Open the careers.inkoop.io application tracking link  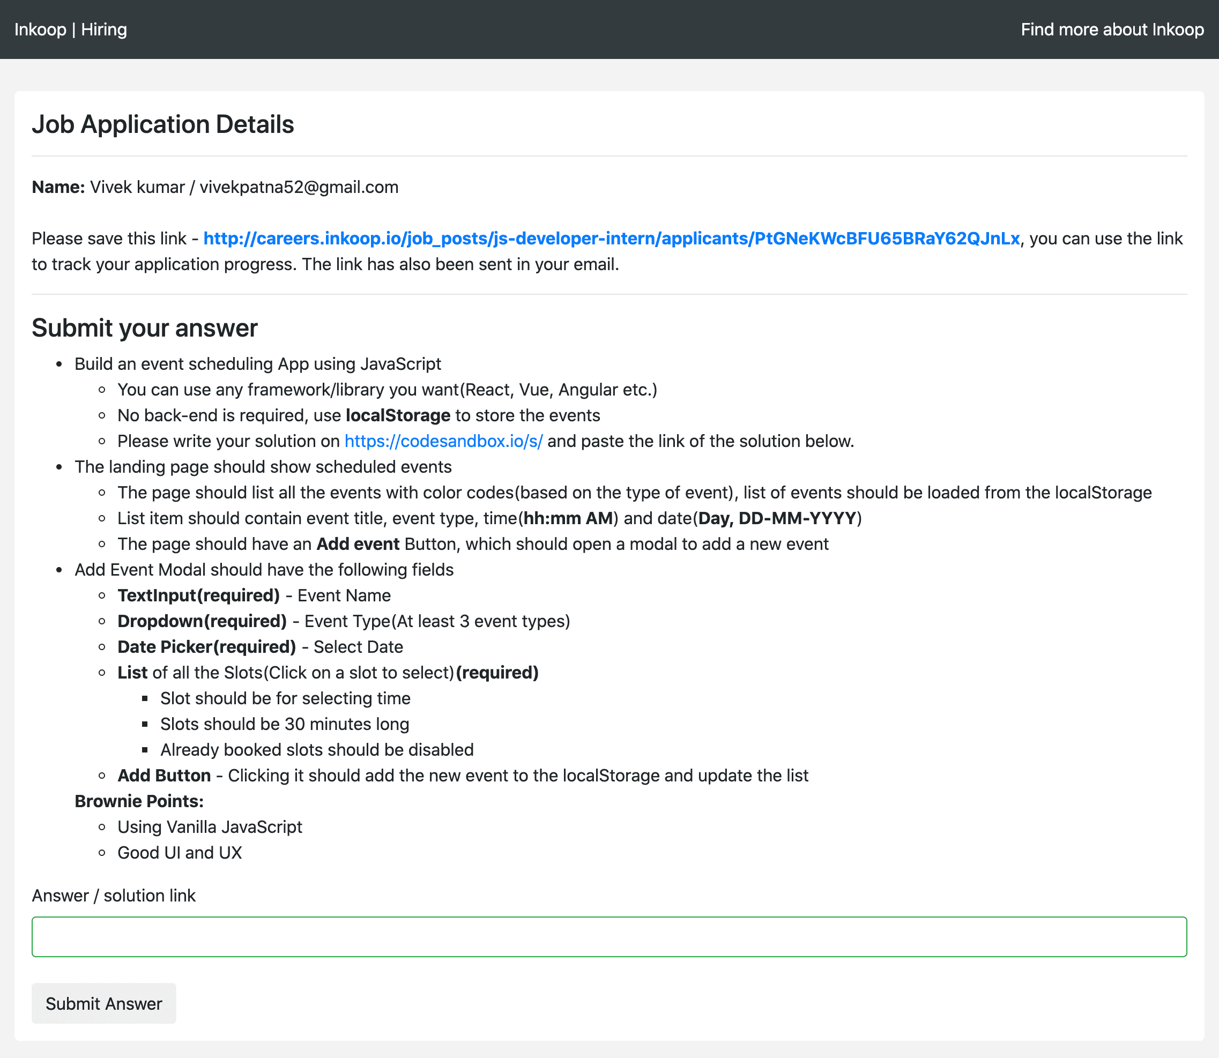(611, 239)
